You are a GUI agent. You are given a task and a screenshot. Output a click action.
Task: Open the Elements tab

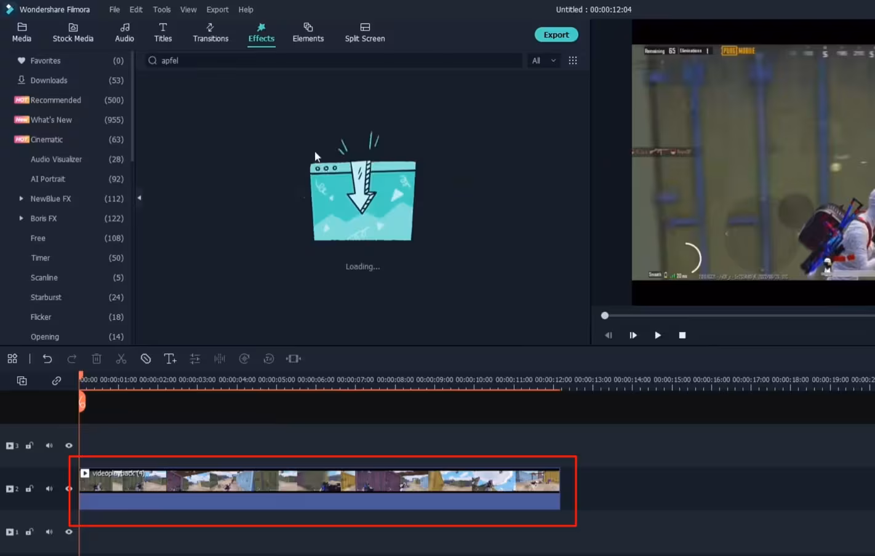(x=308, y=33)
